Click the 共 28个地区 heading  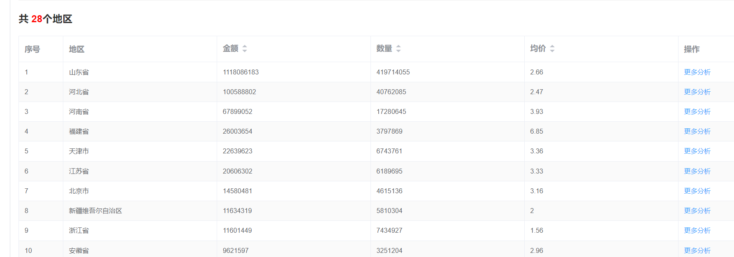45,19
